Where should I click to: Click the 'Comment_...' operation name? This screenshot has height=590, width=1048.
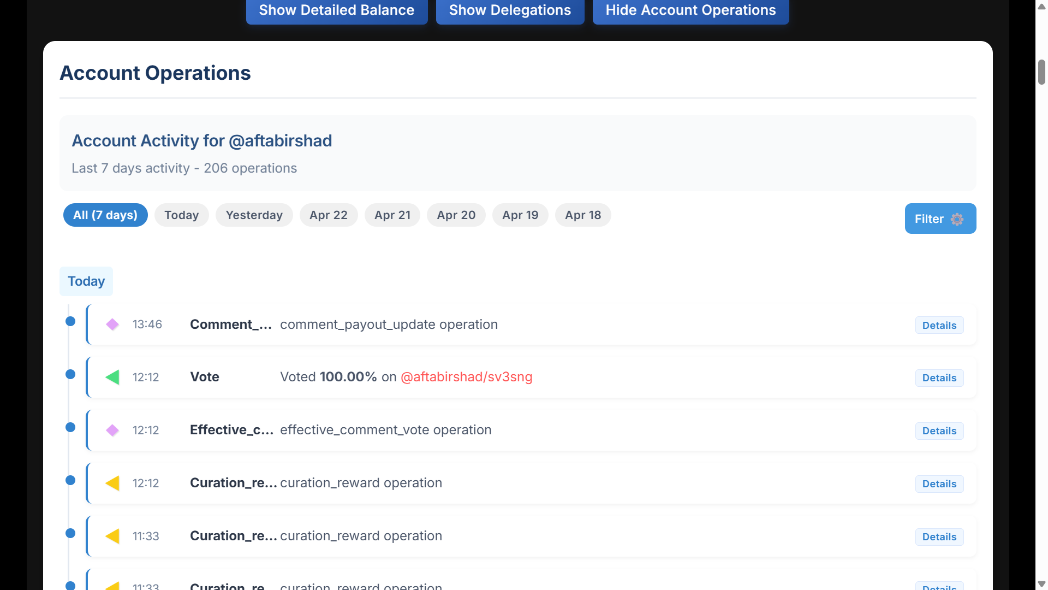231,324
